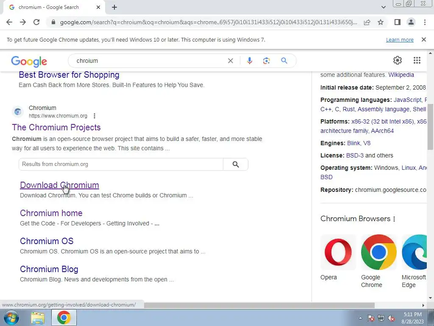This screenshot has width=434, height=326.
Task: Clear the search box text
Action: (230, 61)
